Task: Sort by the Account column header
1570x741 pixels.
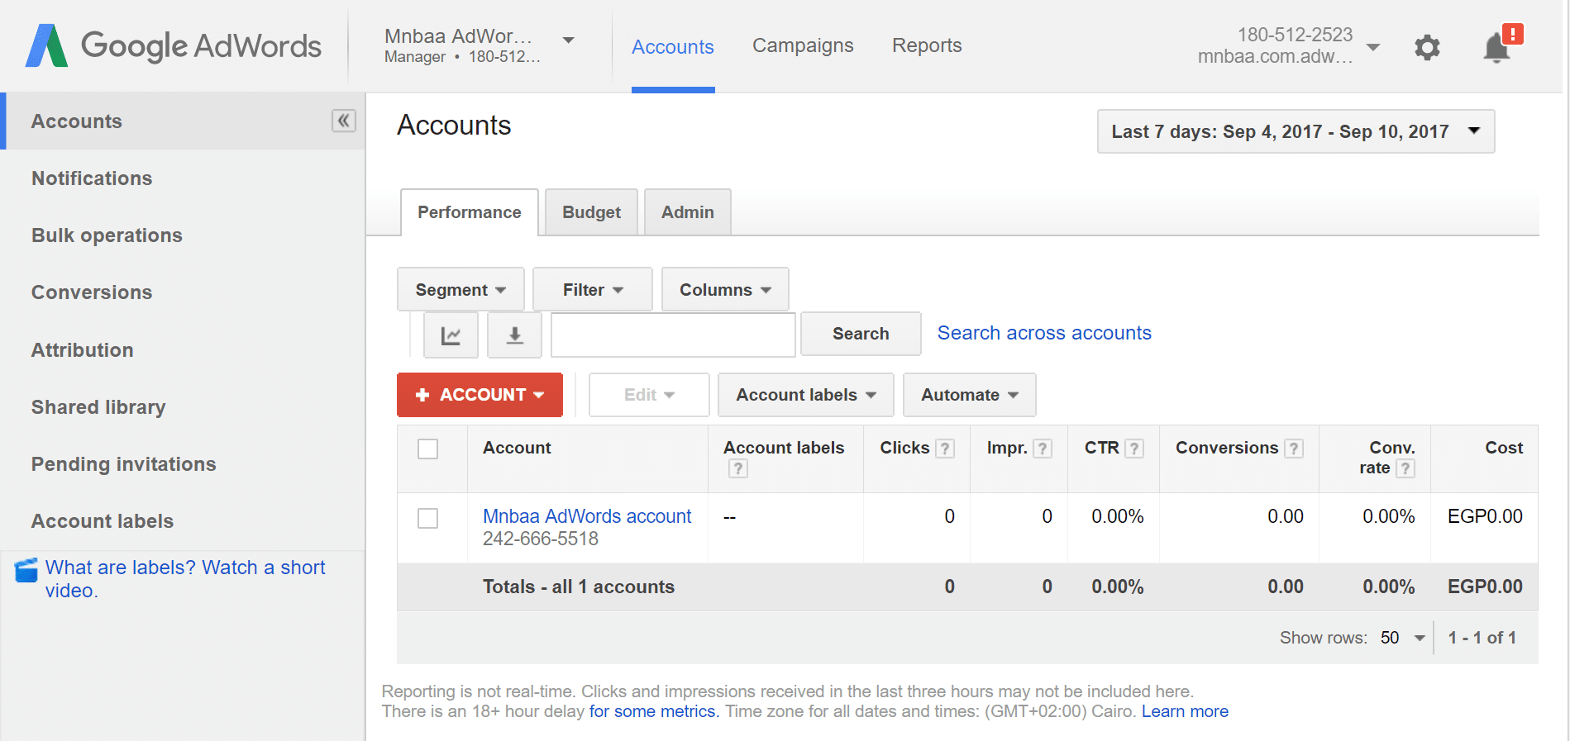Action: 517,448
